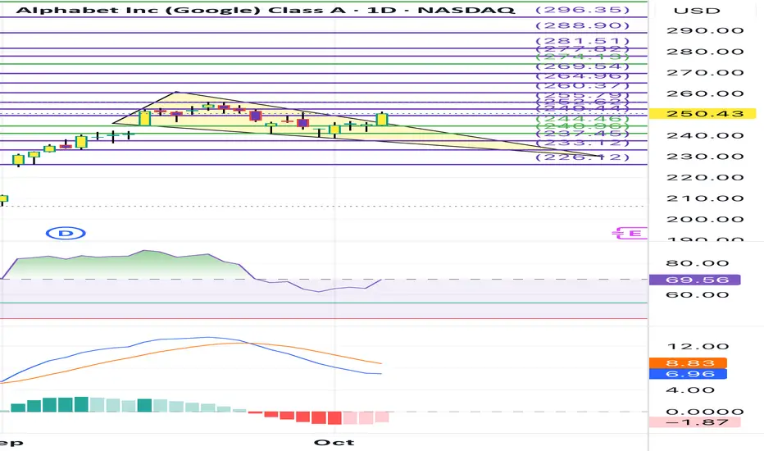Click the 260.00 price axis value
Viewport: 764px width, 451px height.
point(705,93)
